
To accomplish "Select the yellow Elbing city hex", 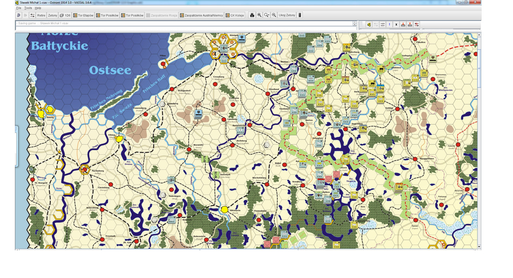I will pos(119,139).
